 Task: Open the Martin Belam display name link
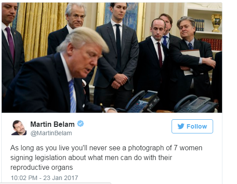tap(53, 124)
